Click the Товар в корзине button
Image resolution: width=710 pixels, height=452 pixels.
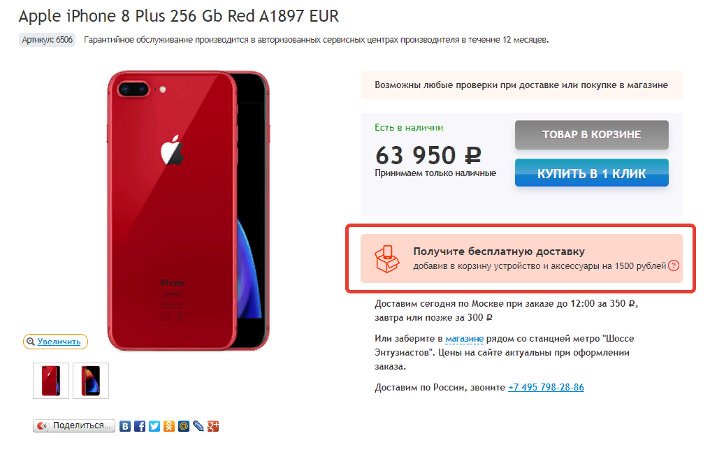click(x=591, y=135)
